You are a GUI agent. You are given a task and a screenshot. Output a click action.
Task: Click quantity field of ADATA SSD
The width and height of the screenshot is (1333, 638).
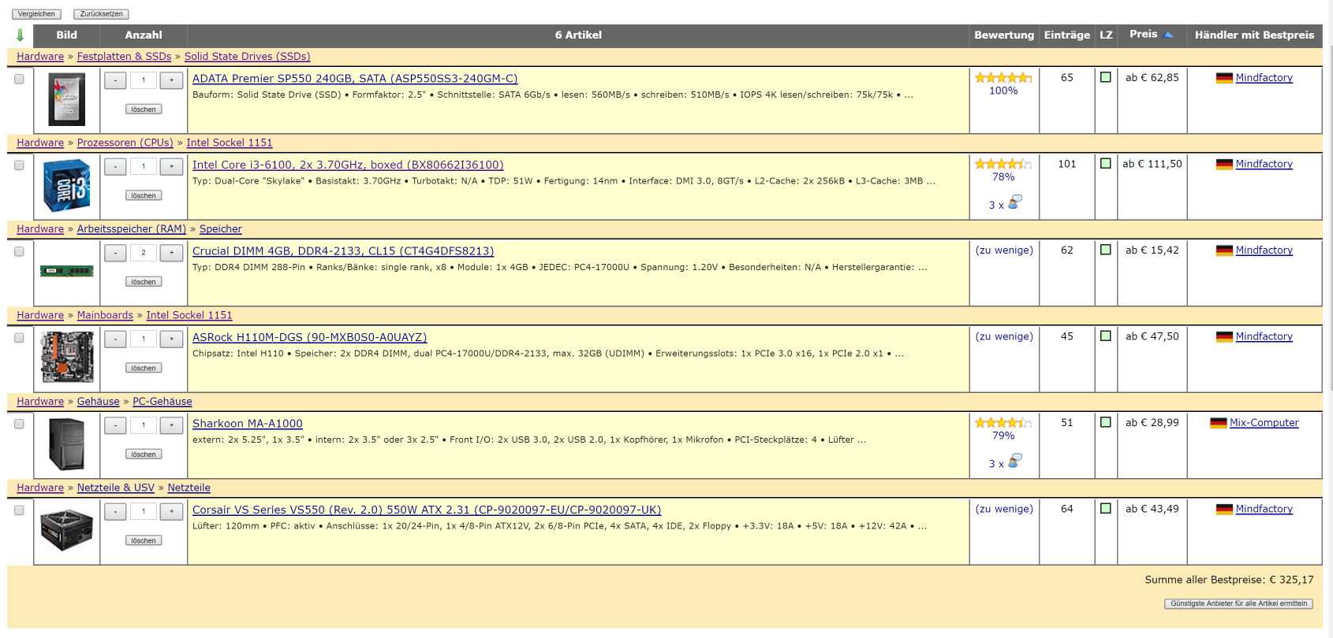144,80
